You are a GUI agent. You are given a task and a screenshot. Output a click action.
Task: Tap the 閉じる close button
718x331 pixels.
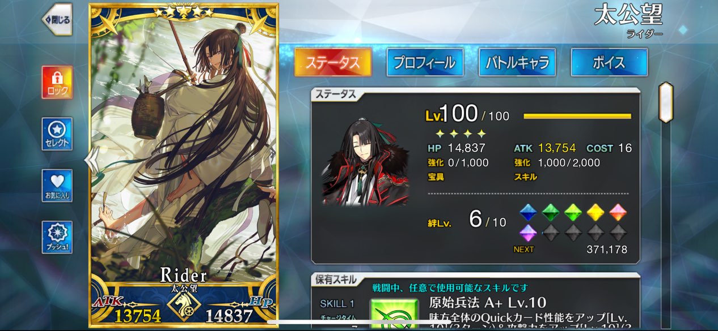(57, 19)
